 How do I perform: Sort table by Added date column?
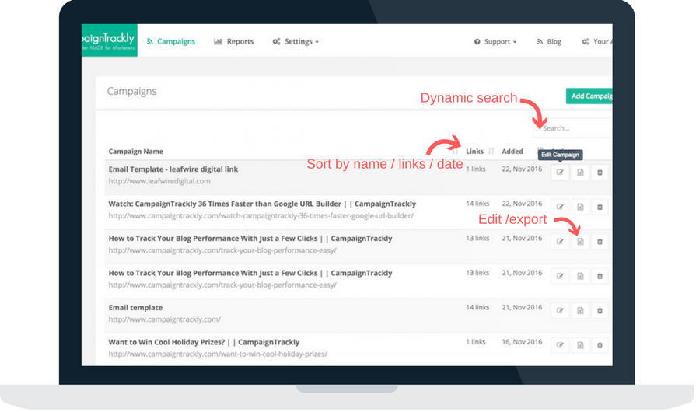point(512,152)
